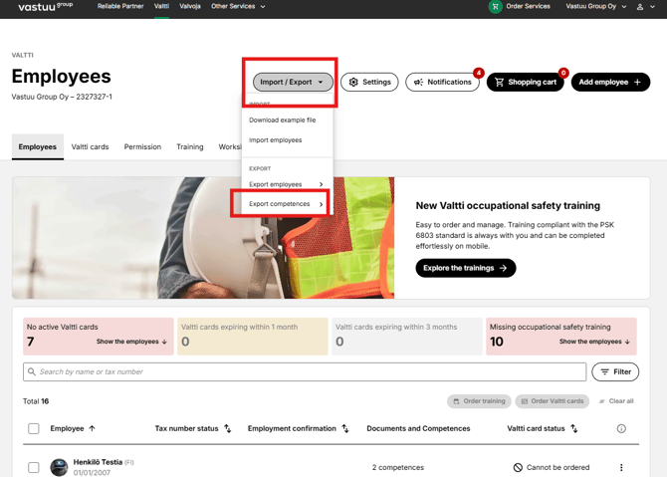The image size is (667, 477).
Task: Click Explore the trainings button
Action: click(465, 268)
